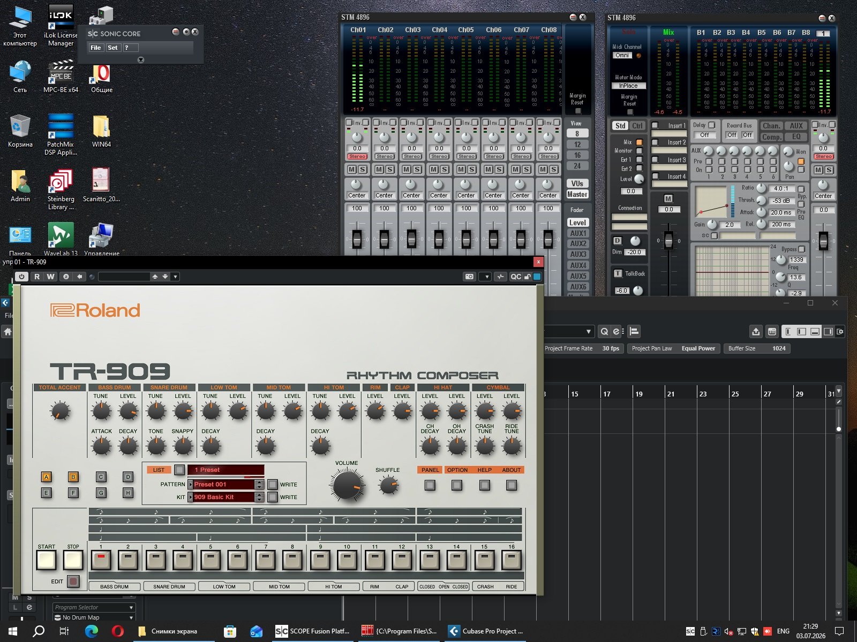The width and height of the screenshot is (857, 642).
Task: Click the square button under PANEL
Action: pyautogui.click(x=430, y=485)
